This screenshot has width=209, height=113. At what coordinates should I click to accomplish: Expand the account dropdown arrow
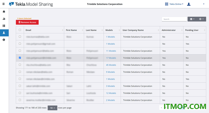204,4
